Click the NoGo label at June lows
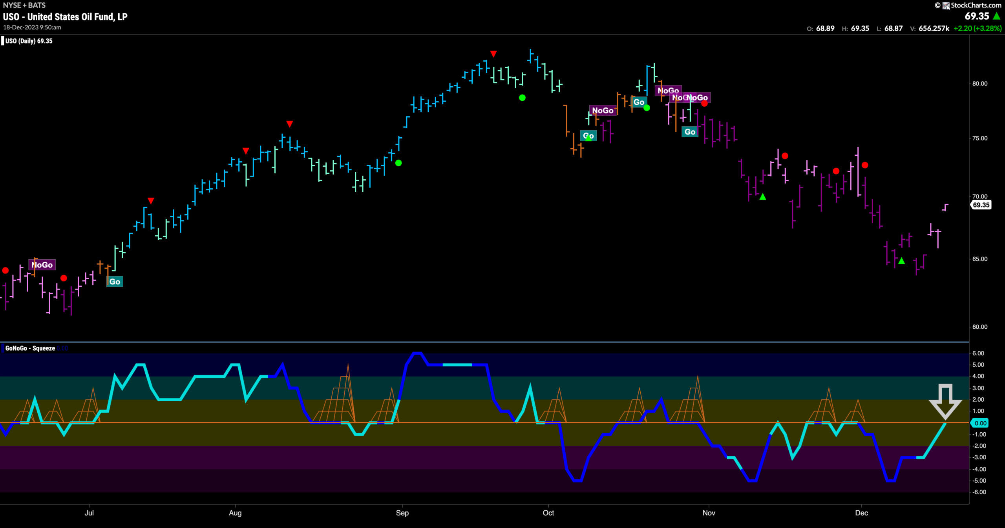 tap(42, 265)
